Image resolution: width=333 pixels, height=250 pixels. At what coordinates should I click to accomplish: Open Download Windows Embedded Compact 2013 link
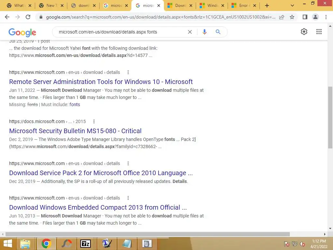(x=98, y=207)
